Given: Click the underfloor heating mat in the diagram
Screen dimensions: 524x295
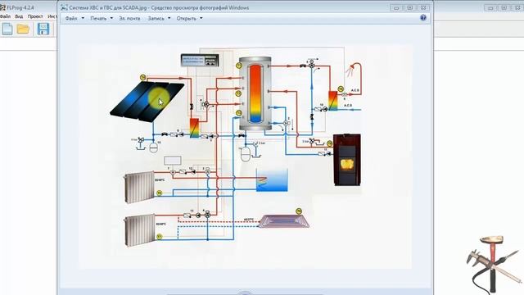Looking at the screenshot, I should point(284,221).
